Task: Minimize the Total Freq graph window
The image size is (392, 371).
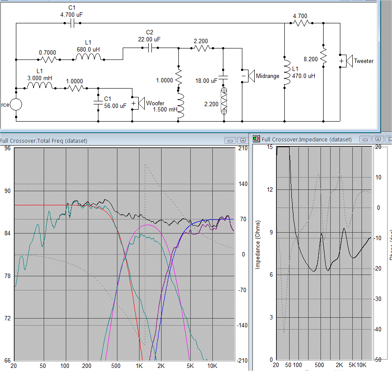Action: pyautogui.click(x=230, y=141)
